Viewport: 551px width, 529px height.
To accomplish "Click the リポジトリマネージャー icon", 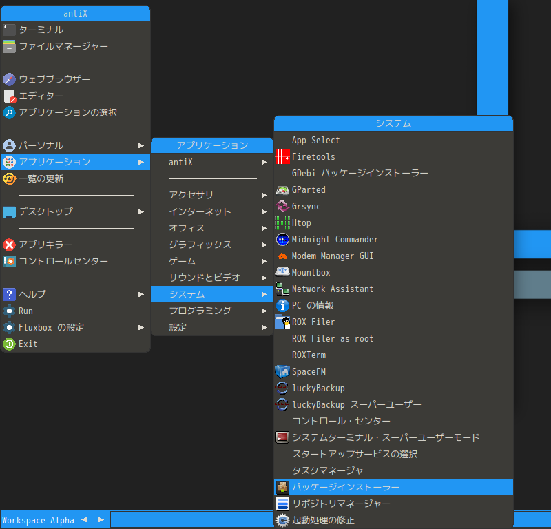I will coord(282,504).
